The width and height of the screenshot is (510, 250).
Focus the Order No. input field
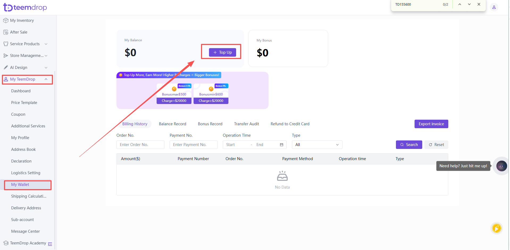[140, 145]
